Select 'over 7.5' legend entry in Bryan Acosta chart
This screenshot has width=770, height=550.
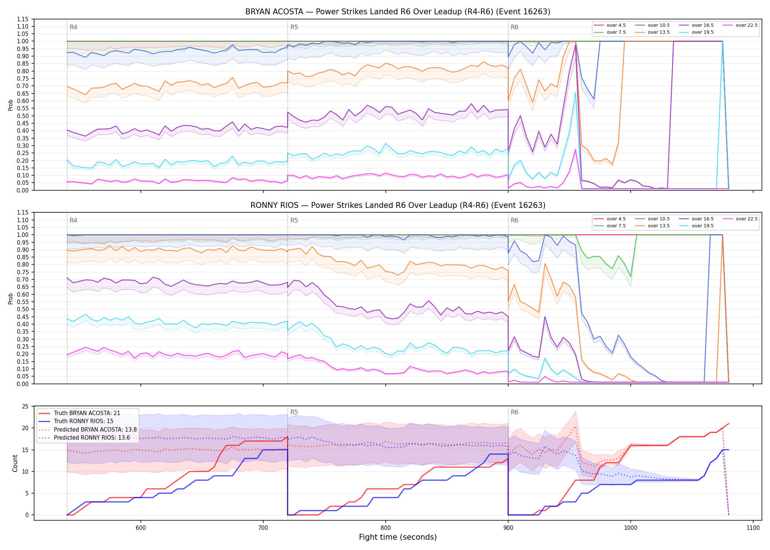pyautogui.click(x=609, y=32)
